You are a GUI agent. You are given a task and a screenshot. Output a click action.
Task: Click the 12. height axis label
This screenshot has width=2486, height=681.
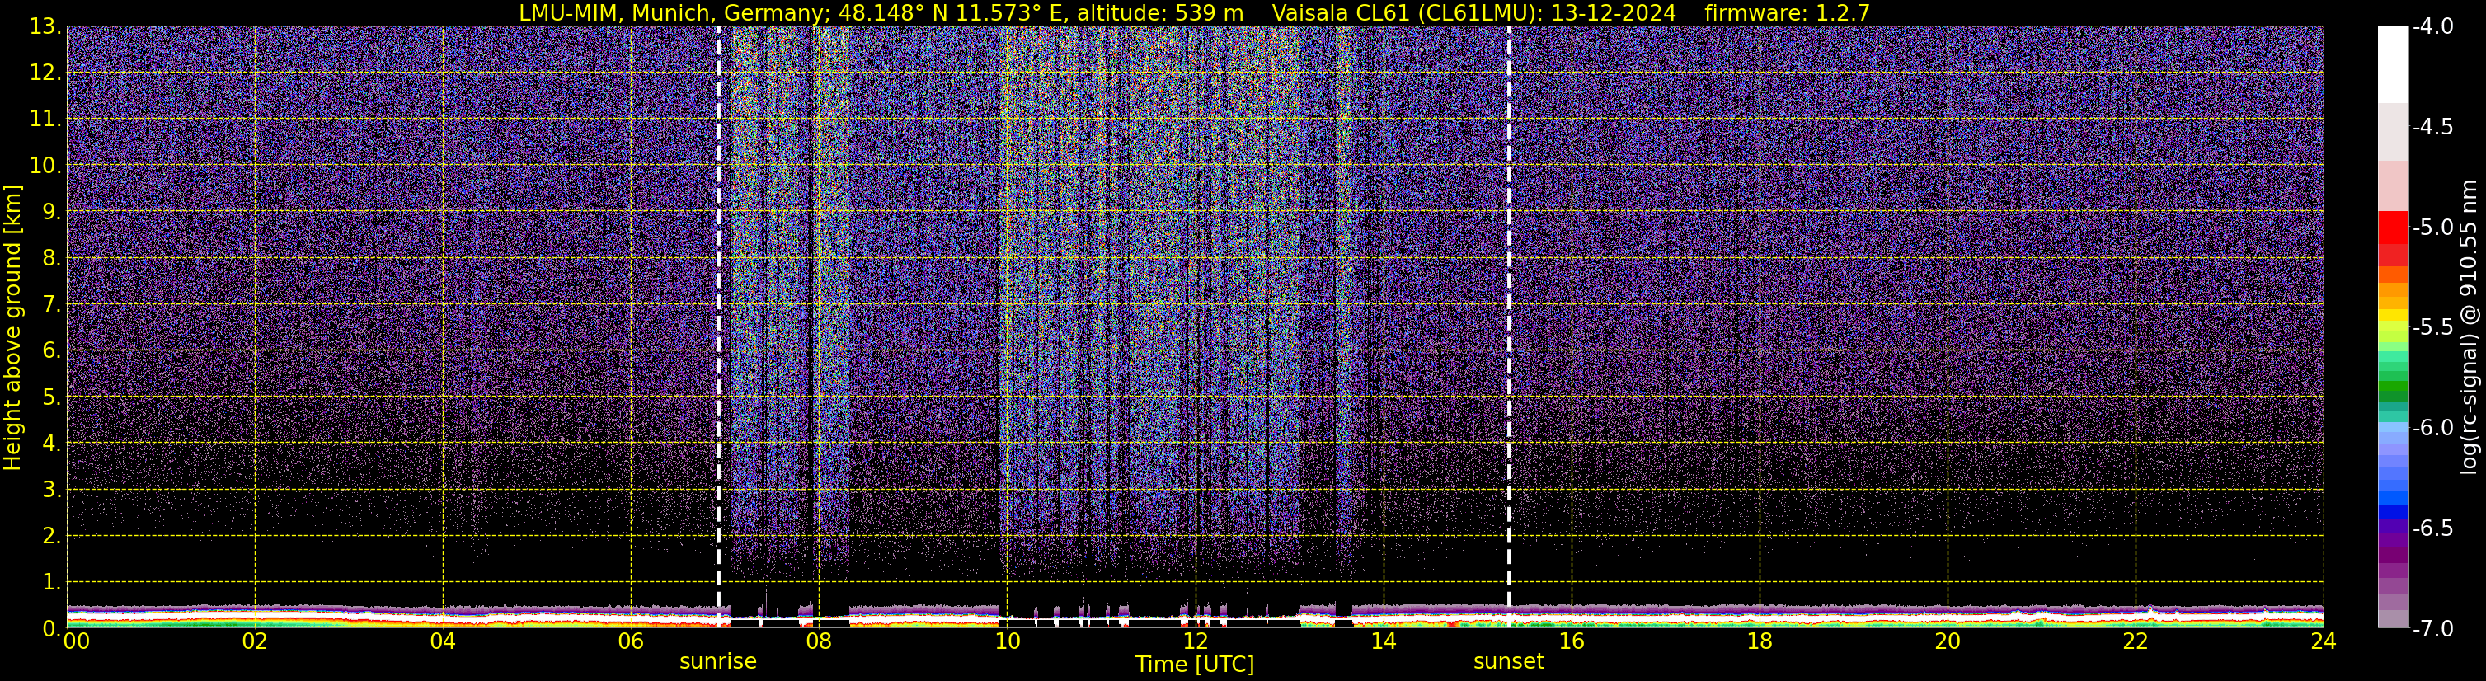(45, 73)
